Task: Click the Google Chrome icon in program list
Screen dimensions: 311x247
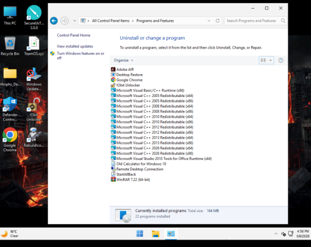Action: point(113,80)
